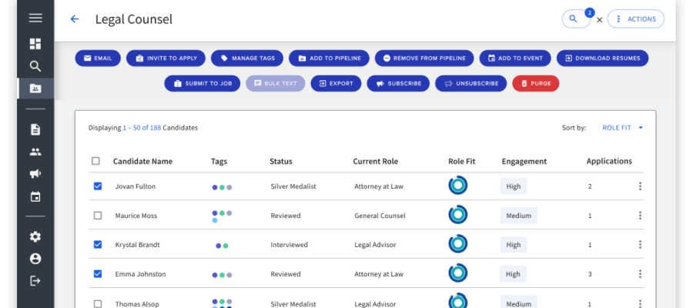This screenshot has height=308, width=693.
Task: Click Krystal Brandt's role fit ring
Action: point(458,243)
